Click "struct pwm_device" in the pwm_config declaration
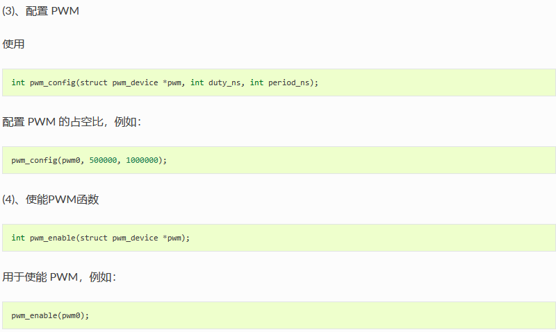The height and width of the screenshot is (332, 556). tap(119, 82)
